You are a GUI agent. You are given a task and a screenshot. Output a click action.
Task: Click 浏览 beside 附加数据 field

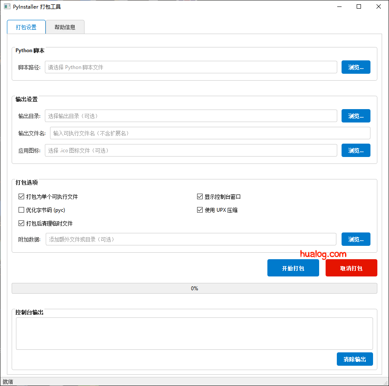tap(356, 239)
